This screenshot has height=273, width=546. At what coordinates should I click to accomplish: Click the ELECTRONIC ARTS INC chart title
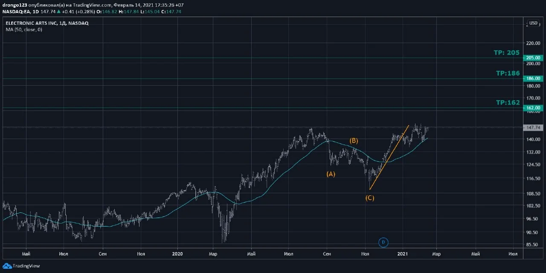(47, 23)
